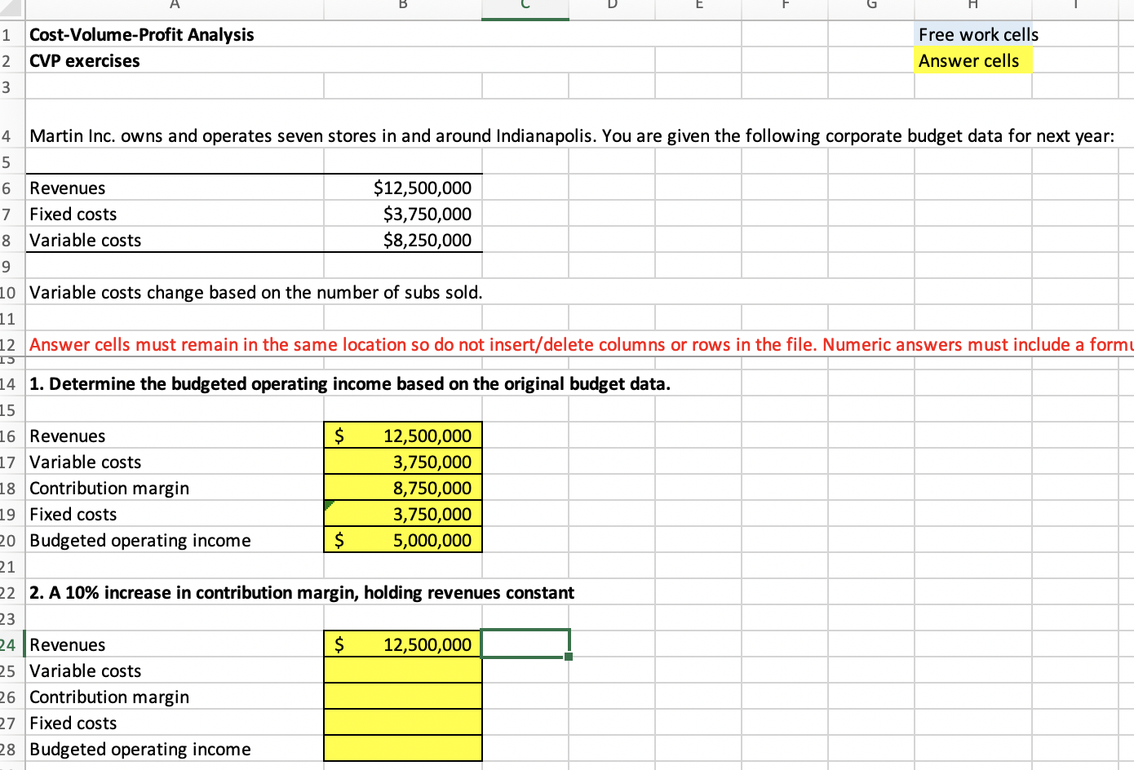Select the empty Budgeted operating income cell in row 28
The image size is (1134, 770).
tap(402, 749)
